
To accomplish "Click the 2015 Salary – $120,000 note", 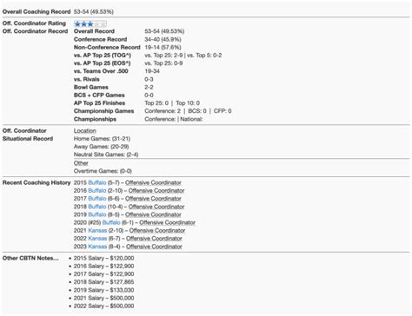I will pyautogui.click(x=103, y=258).
